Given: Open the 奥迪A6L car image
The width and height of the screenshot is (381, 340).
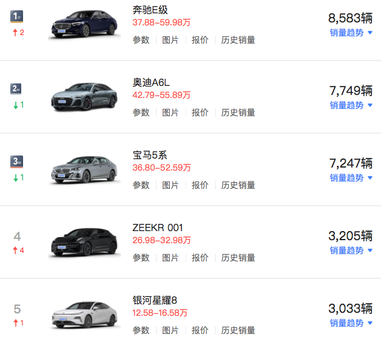Looking at the screenshot, I should [x=84, y=97].
